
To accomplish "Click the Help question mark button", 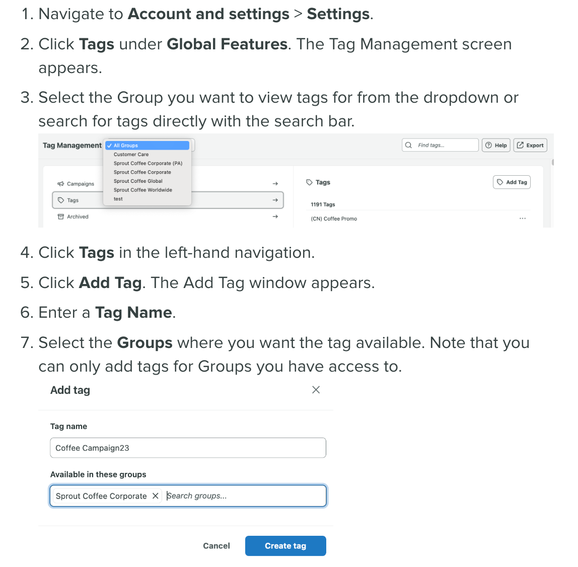I will [x=496, y=145].
